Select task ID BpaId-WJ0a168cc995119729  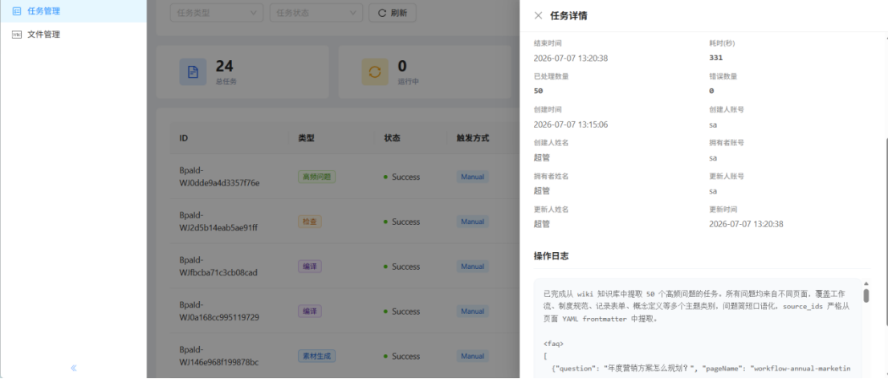coord(219,311)
